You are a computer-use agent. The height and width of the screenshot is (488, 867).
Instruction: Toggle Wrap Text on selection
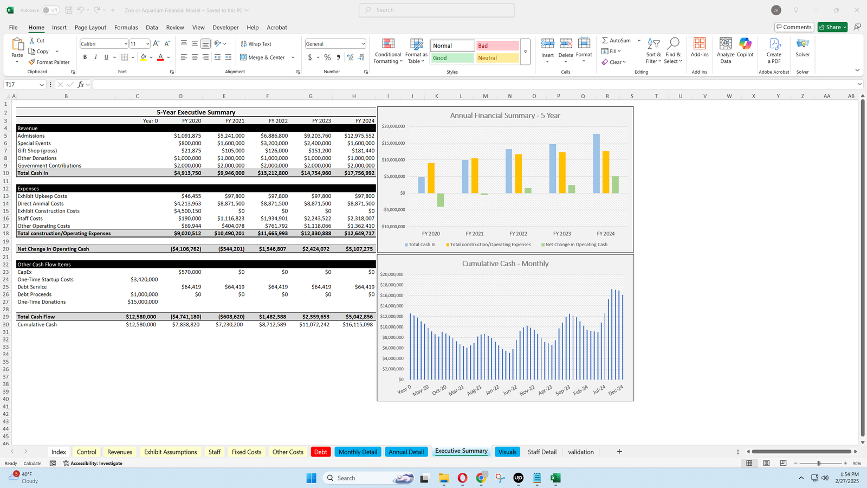click(256, 44)
